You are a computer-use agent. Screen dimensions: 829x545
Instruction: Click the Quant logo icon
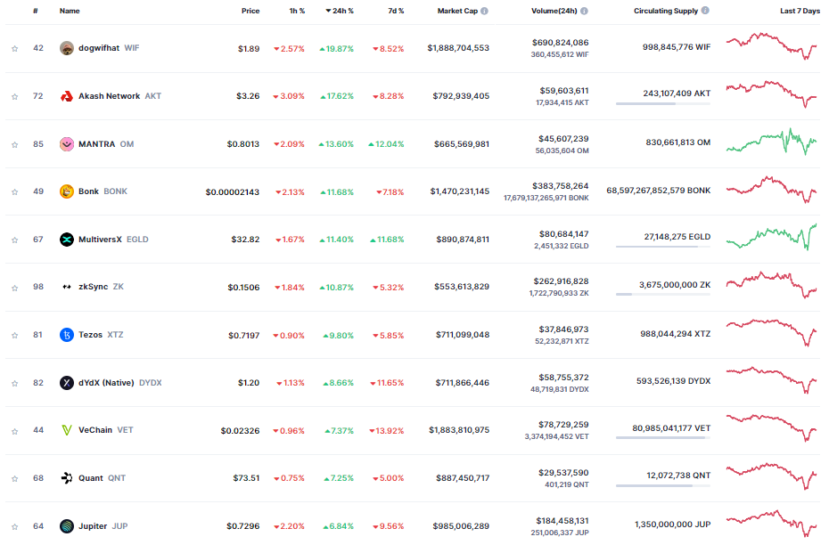coord(67,478)
